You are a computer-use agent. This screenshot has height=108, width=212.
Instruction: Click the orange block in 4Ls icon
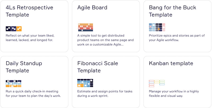tap(19, 29)
